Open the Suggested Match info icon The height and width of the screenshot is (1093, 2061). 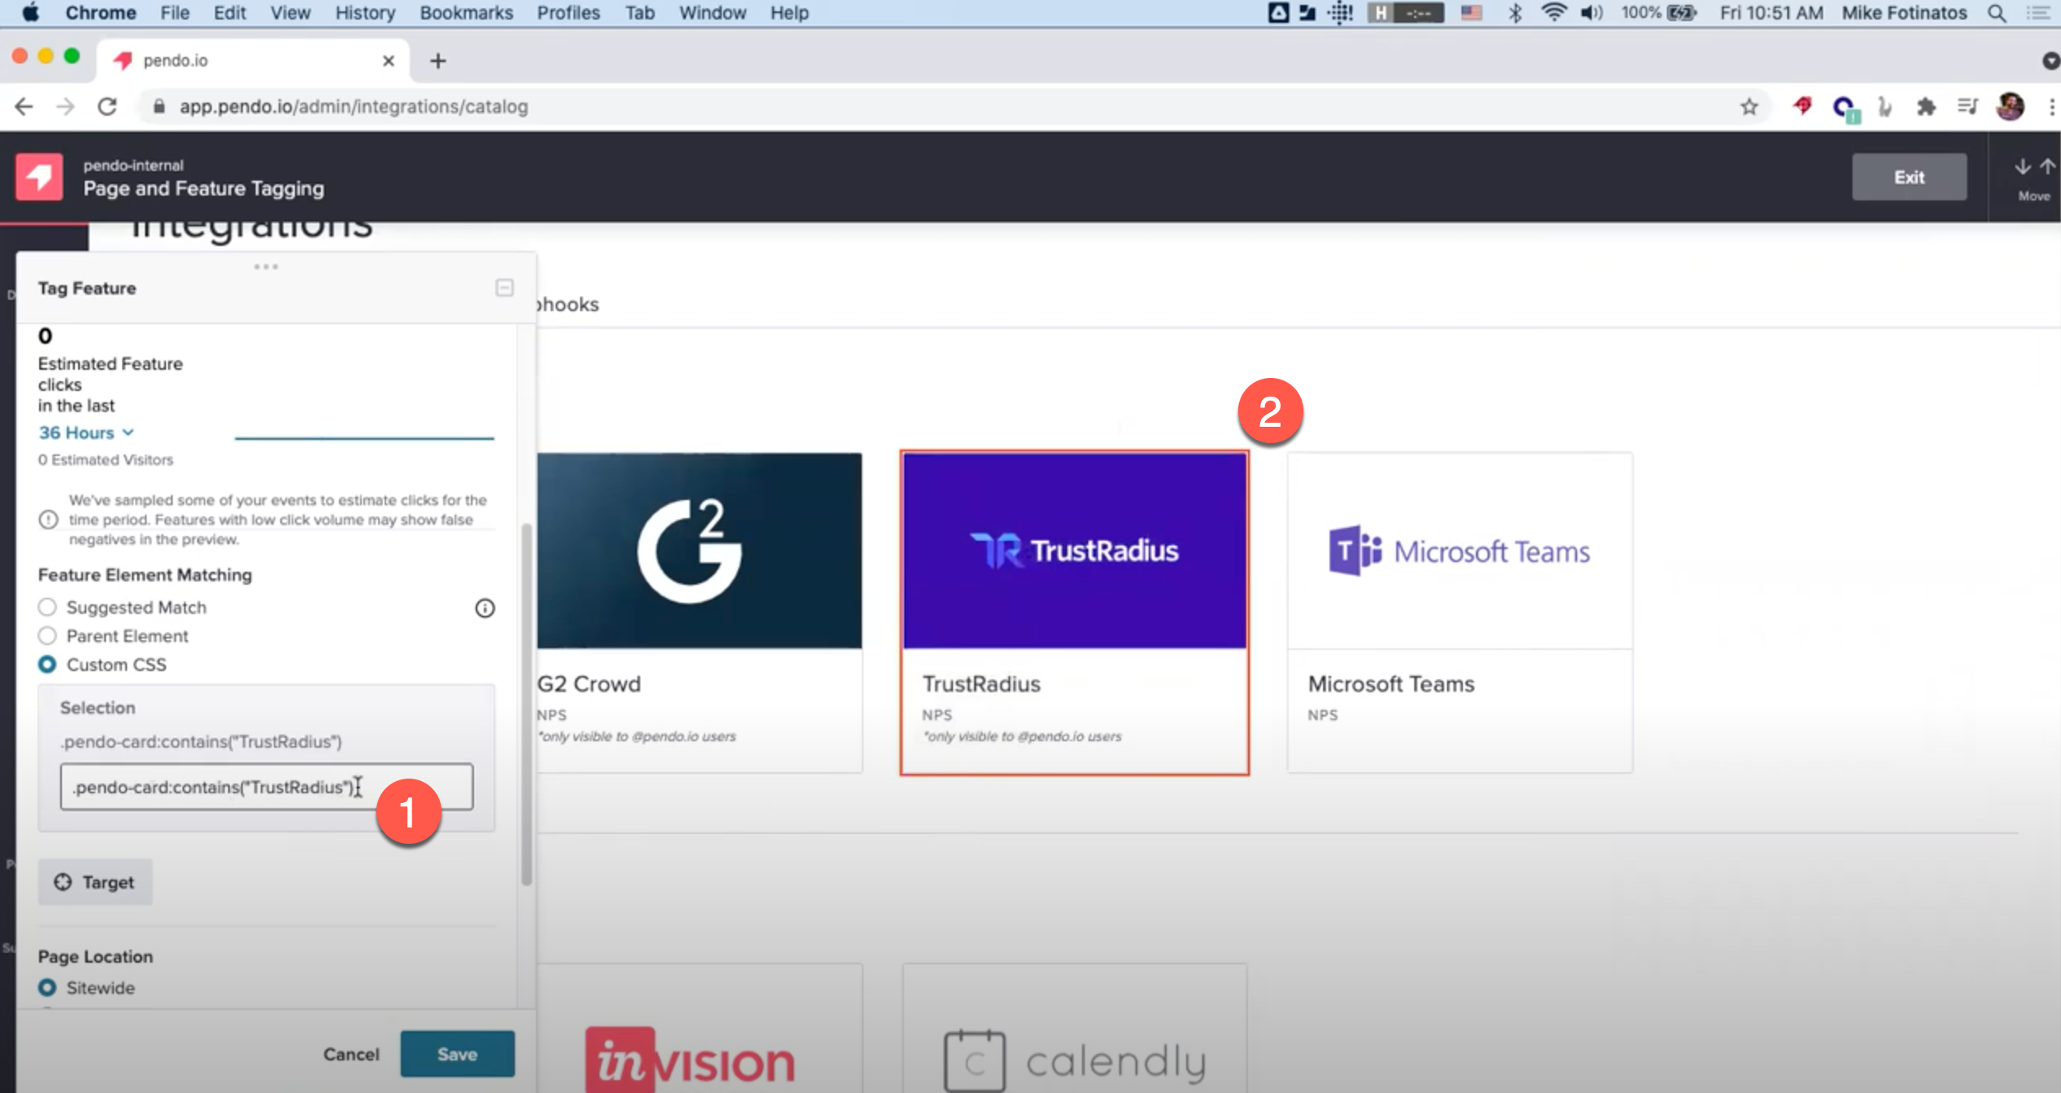pyautogui.click(x=485, y=608)
